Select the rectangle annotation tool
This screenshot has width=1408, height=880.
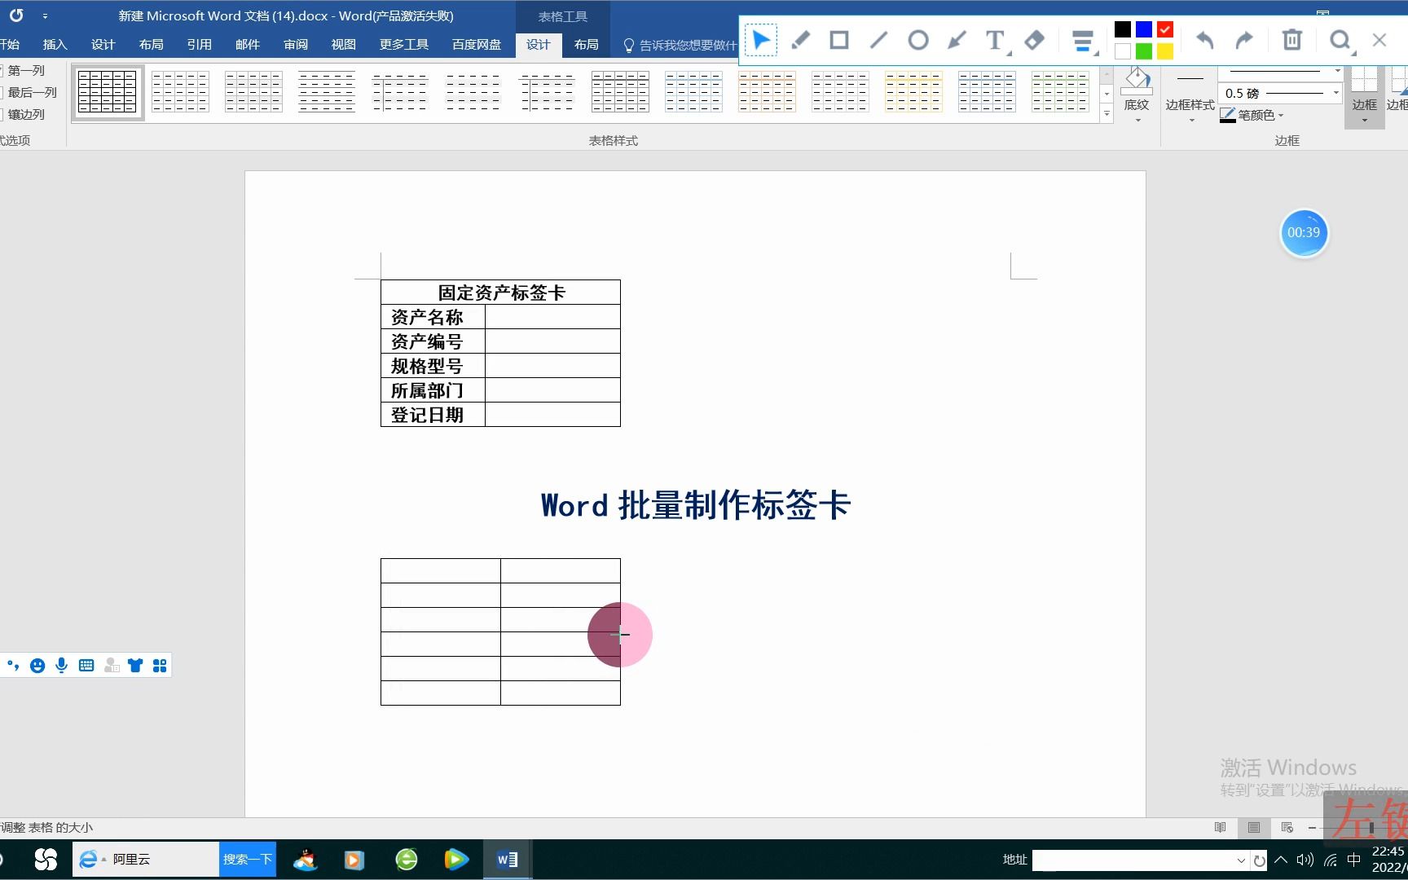(838, 39)
